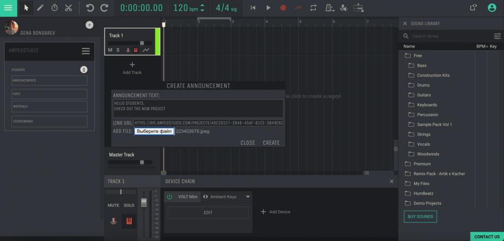Open the Materials section
The width and height of the screenshot is (504, 241).
(50, 106)
